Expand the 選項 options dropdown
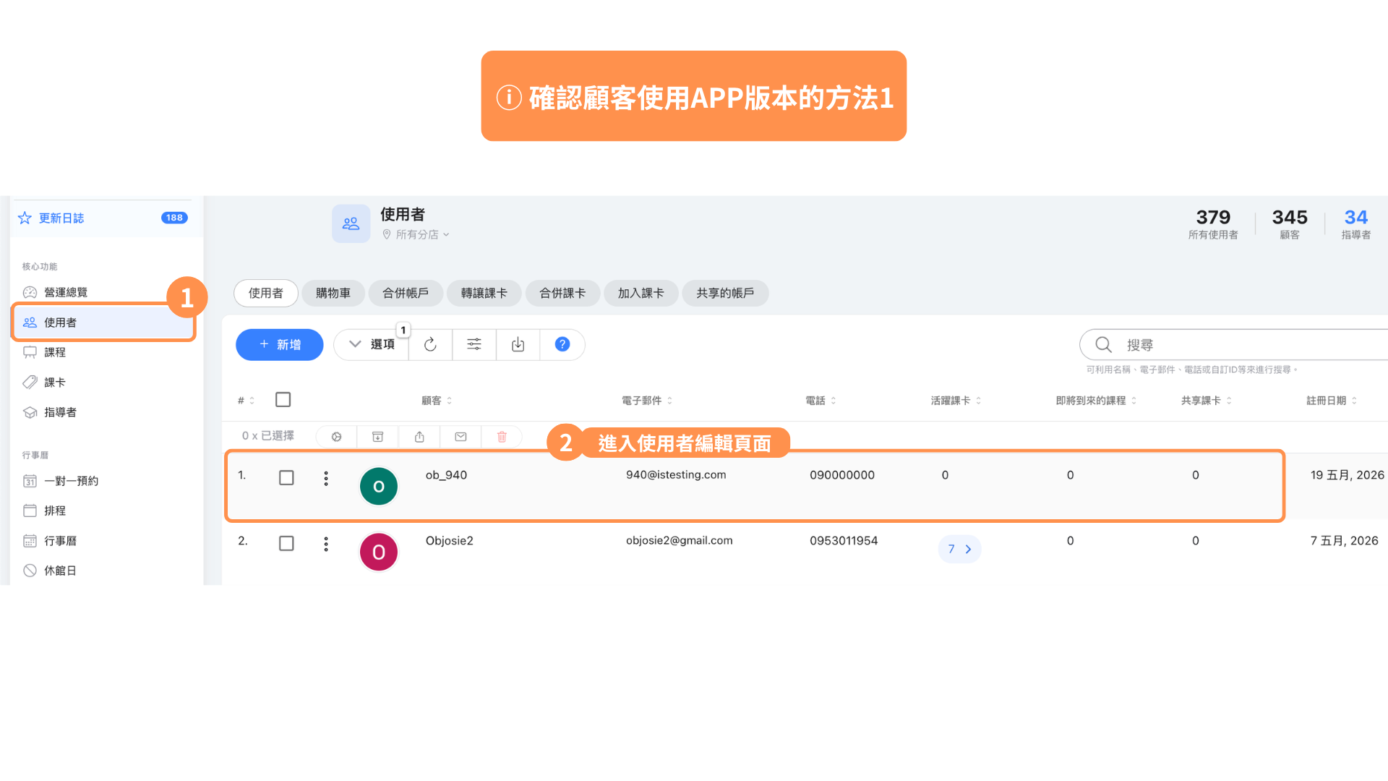 (x=372, y=344)
